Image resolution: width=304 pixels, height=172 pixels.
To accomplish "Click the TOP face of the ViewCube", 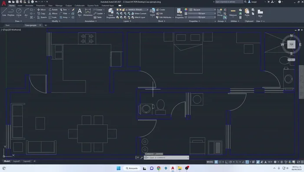I will pyautogui.click(x=291, y=44).
